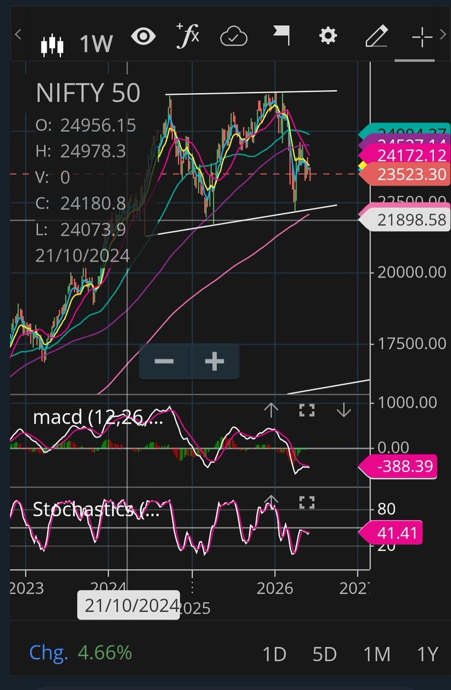Click the Chg. label
451x690 pixels.
pyautogui.click(x=48, y=653)
